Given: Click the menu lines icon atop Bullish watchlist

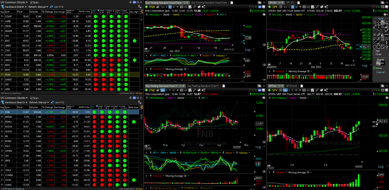Looking at the screenshot, I should point(130,2).
